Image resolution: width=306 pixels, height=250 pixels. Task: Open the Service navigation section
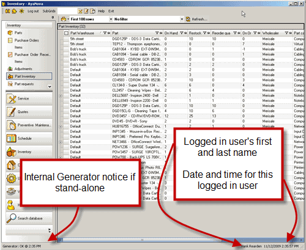[x=29, y=98]
